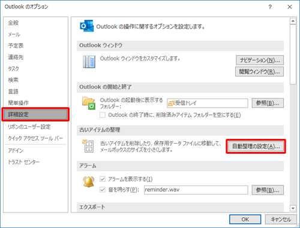Open 自動整理の設定(A)... dialog
The height and width of the screenshot is (228, 300).
(256, 147)
